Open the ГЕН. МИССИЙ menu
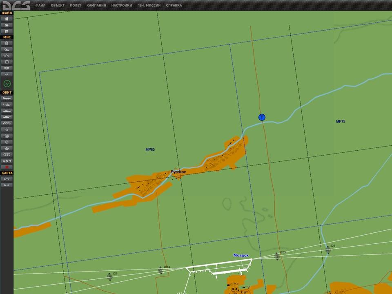Screen dimensions: 392x294 pyautogui.click(x=149, y=5)
